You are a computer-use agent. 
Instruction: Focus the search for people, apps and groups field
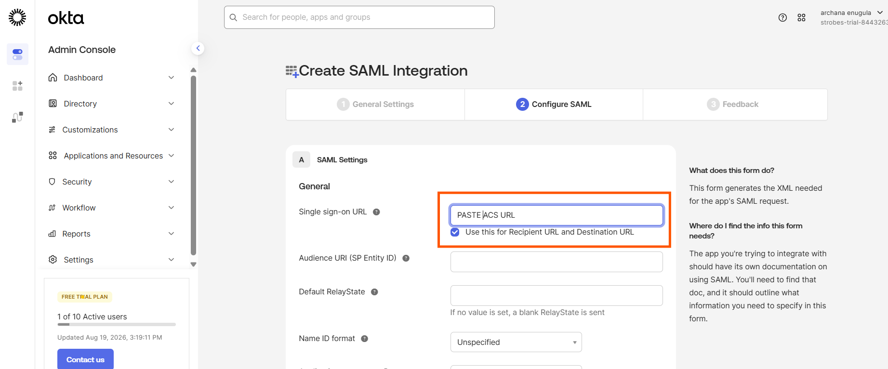359,17
